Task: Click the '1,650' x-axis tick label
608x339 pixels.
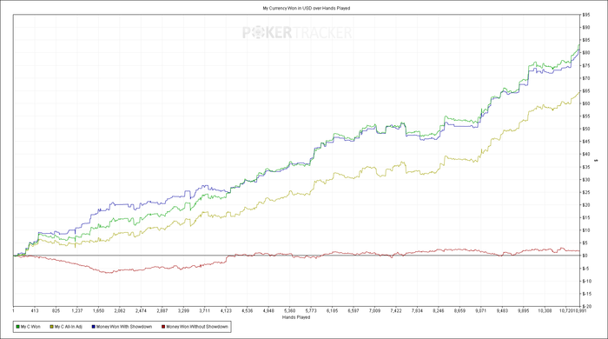Action: point(98,310)
